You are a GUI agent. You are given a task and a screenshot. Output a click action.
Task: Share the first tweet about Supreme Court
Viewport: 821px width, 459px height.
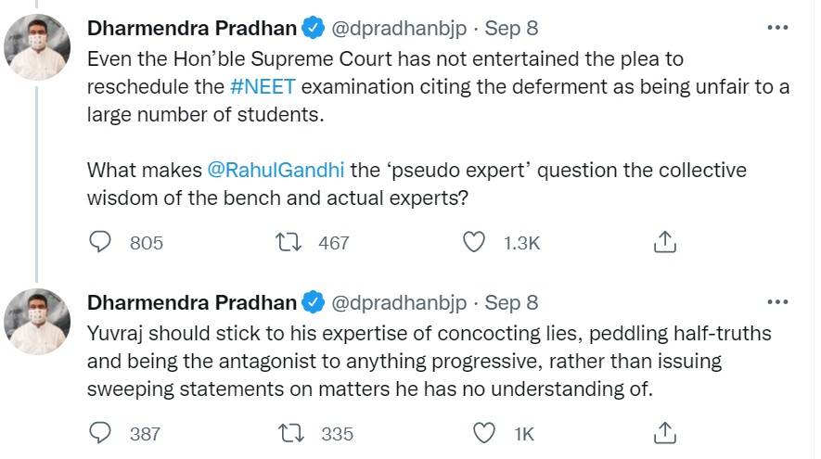point(663,242)
